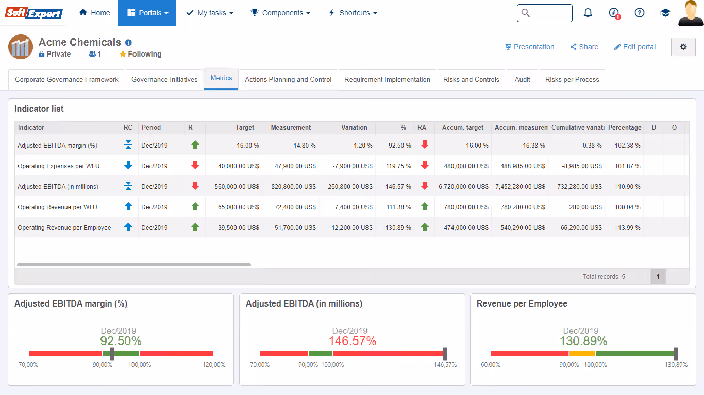The height and width of the screenshot is (395, 704).
Task: Expand the Components dropdown
Action: coord(280,13)
